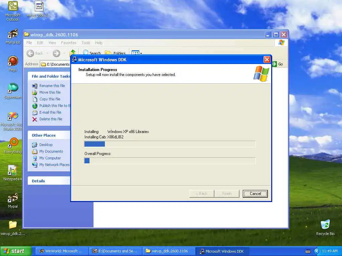342x256 pixels.
Task: Open the Help menu in Explorer
Action: [99, 43]
